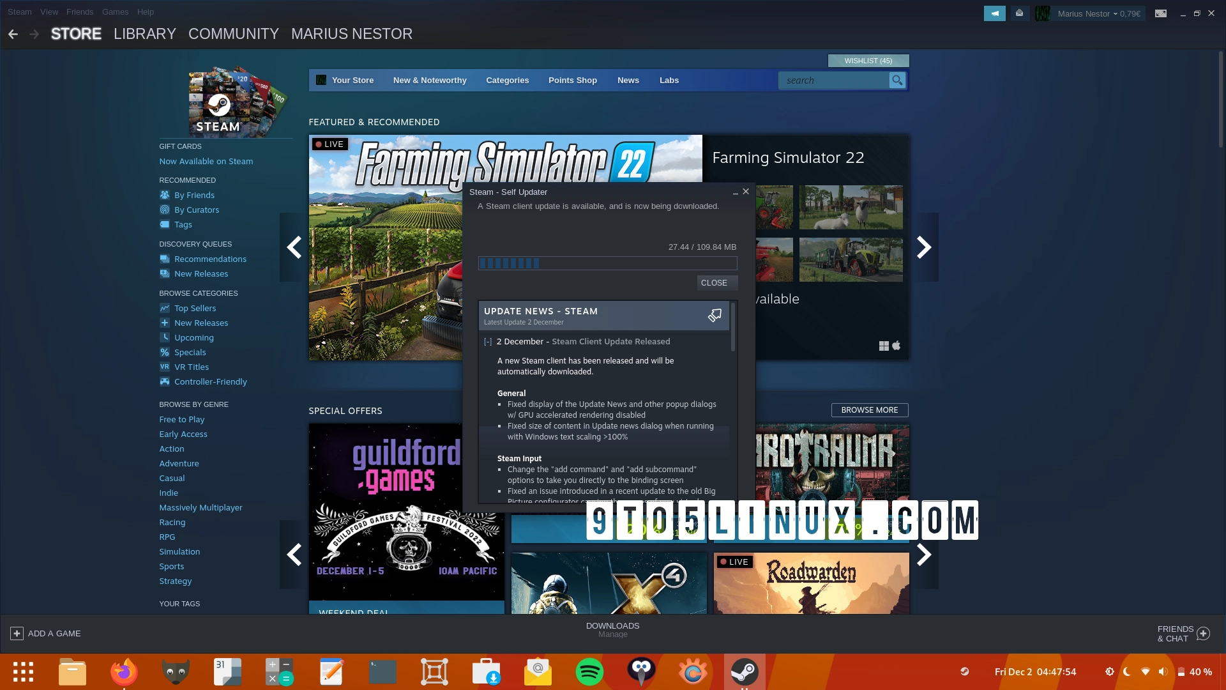Click inside the store search field

[x=830, y=80]
